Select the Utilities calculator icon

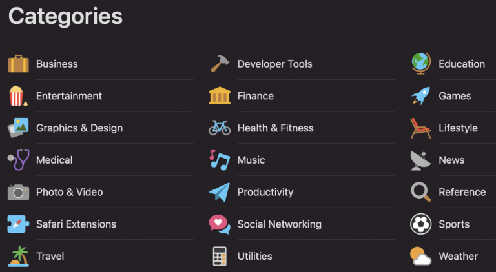pyautogui.click(x=220, y=256)
